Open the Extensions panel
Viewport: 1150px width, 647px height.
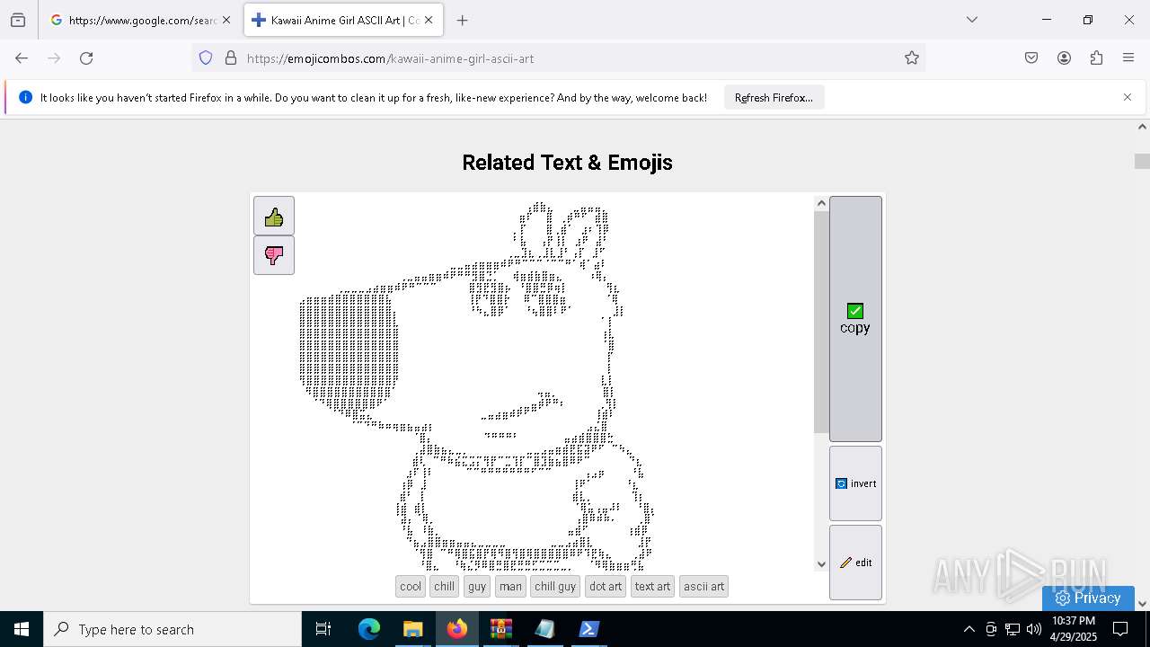tap(1096, 58)
